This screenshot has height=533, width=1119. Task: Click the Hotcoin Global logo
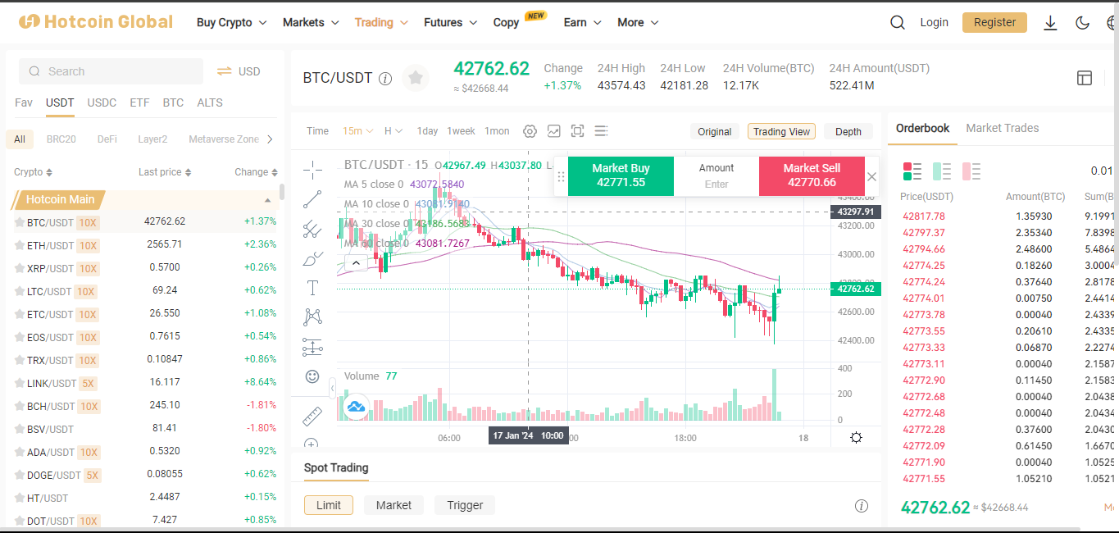(x=96, y=22)
